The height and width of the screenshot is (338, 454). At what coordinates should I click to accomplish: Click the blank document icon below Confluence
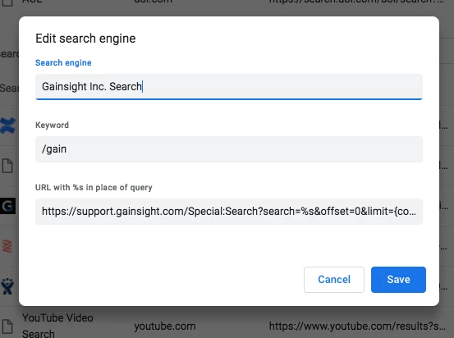coord(7,166)
